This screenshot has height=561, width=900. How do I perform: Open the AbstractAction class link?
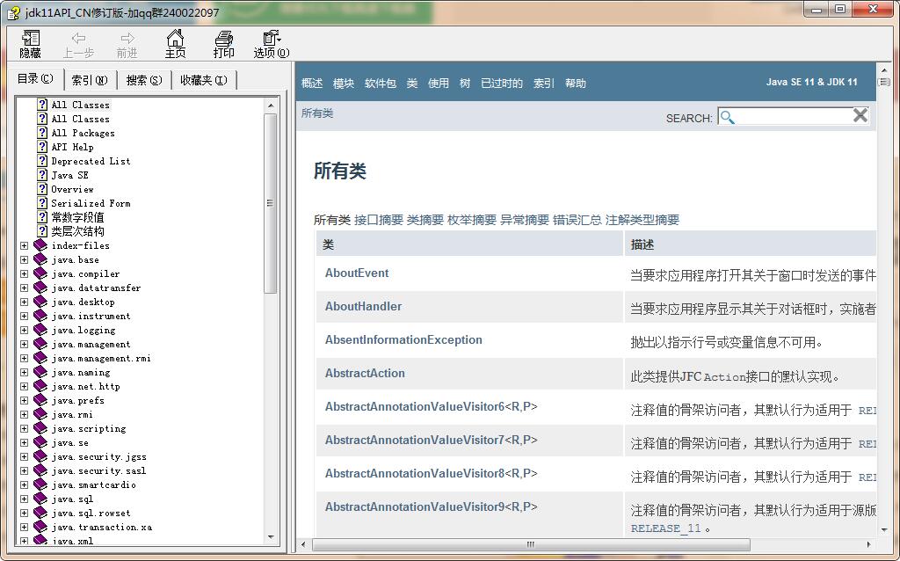click(365, 373)
